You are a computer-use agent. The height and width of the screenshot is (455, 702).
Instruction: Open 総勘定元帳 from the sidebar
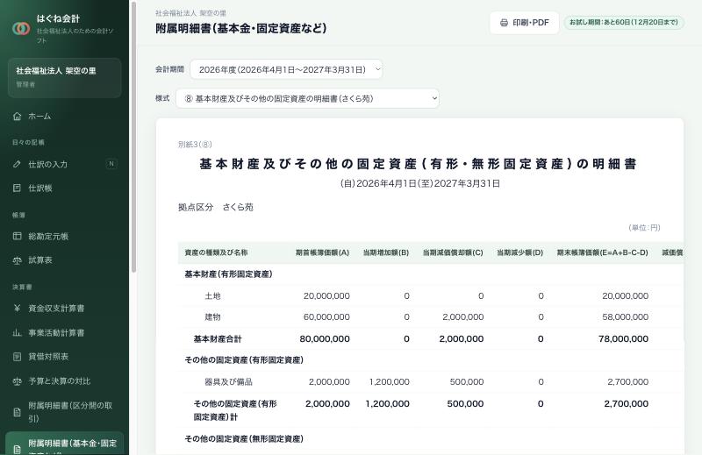(64, 236)
